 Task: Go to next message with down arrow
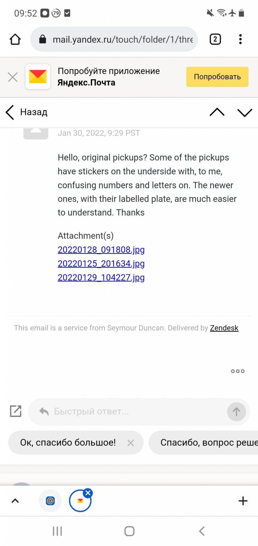tap(245, 112)
